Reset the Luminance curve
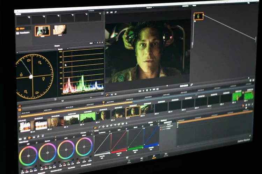 pyautogui.click(x=110, y=131)
